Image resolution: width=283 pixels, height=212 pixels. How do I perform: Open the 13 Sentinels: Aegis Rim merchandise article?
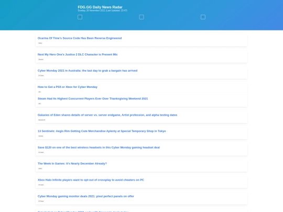[102, 131]
